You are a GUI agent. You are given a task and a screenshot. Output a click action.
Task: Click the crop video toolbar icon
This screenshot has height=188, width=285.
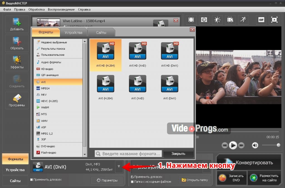(x=191, y=20)
